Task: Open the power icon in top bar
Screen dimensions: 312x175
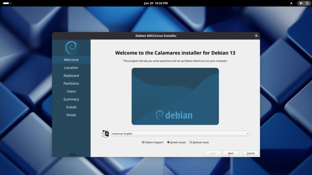Action: click(x=307, y=3)
